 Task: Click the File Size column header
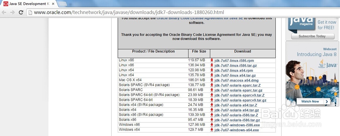point(199,53)
